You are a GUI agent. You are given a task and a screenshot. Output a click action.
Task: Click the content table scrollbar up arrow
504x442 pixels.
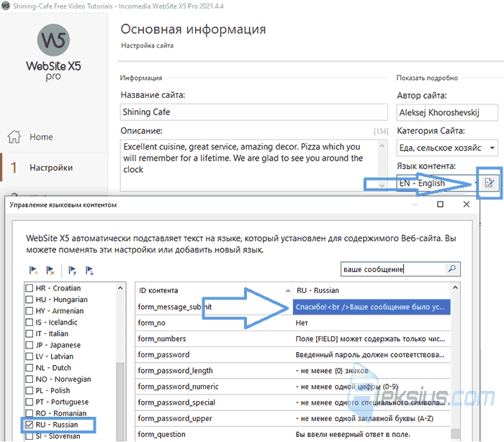(x=455, y=287)
